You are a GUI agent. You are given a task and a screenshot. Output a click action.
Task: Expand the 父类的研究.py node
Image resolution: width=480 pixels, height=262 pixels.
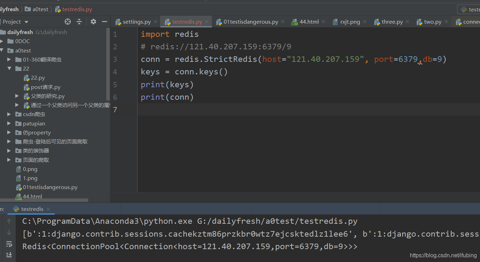pos(17,96)
